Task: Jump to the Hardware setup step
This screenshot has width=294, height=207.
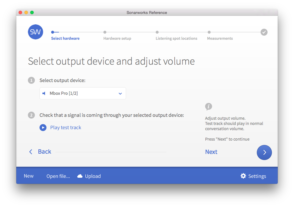Action: (x=117, y=38)
